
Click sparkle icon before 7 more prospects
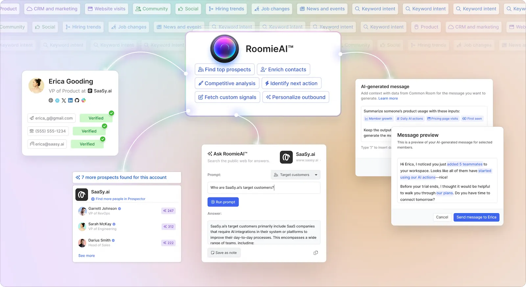tap(78, 177)
